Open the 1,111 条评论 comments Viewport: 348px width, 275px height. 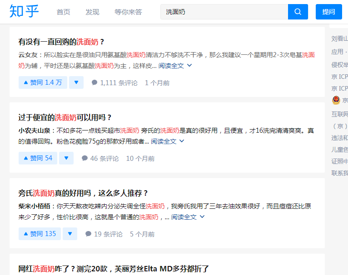114,83
